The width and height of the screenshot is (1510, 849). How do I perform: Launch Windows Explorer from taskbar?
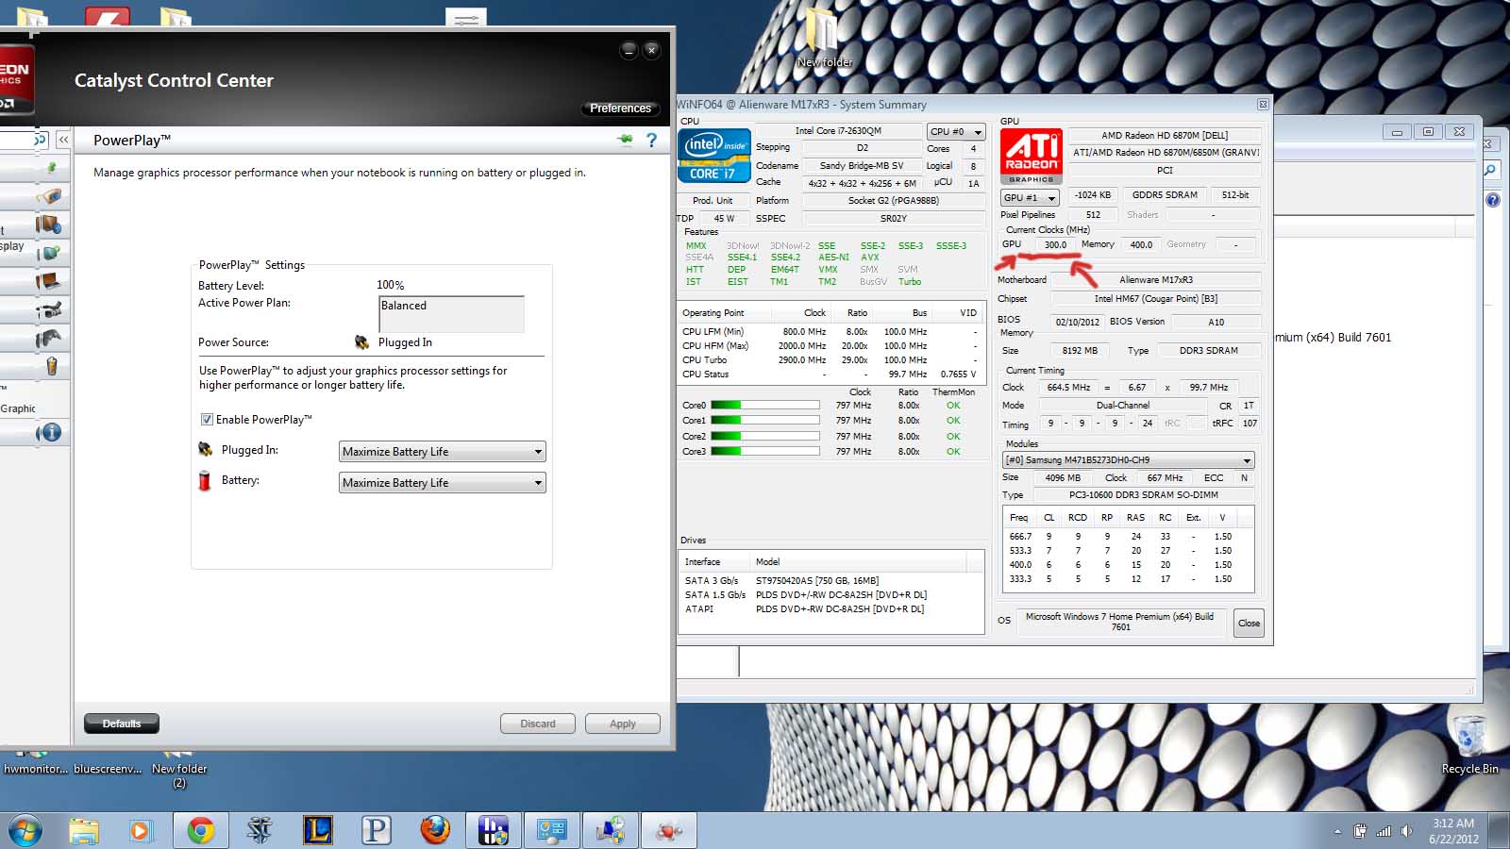84,830
